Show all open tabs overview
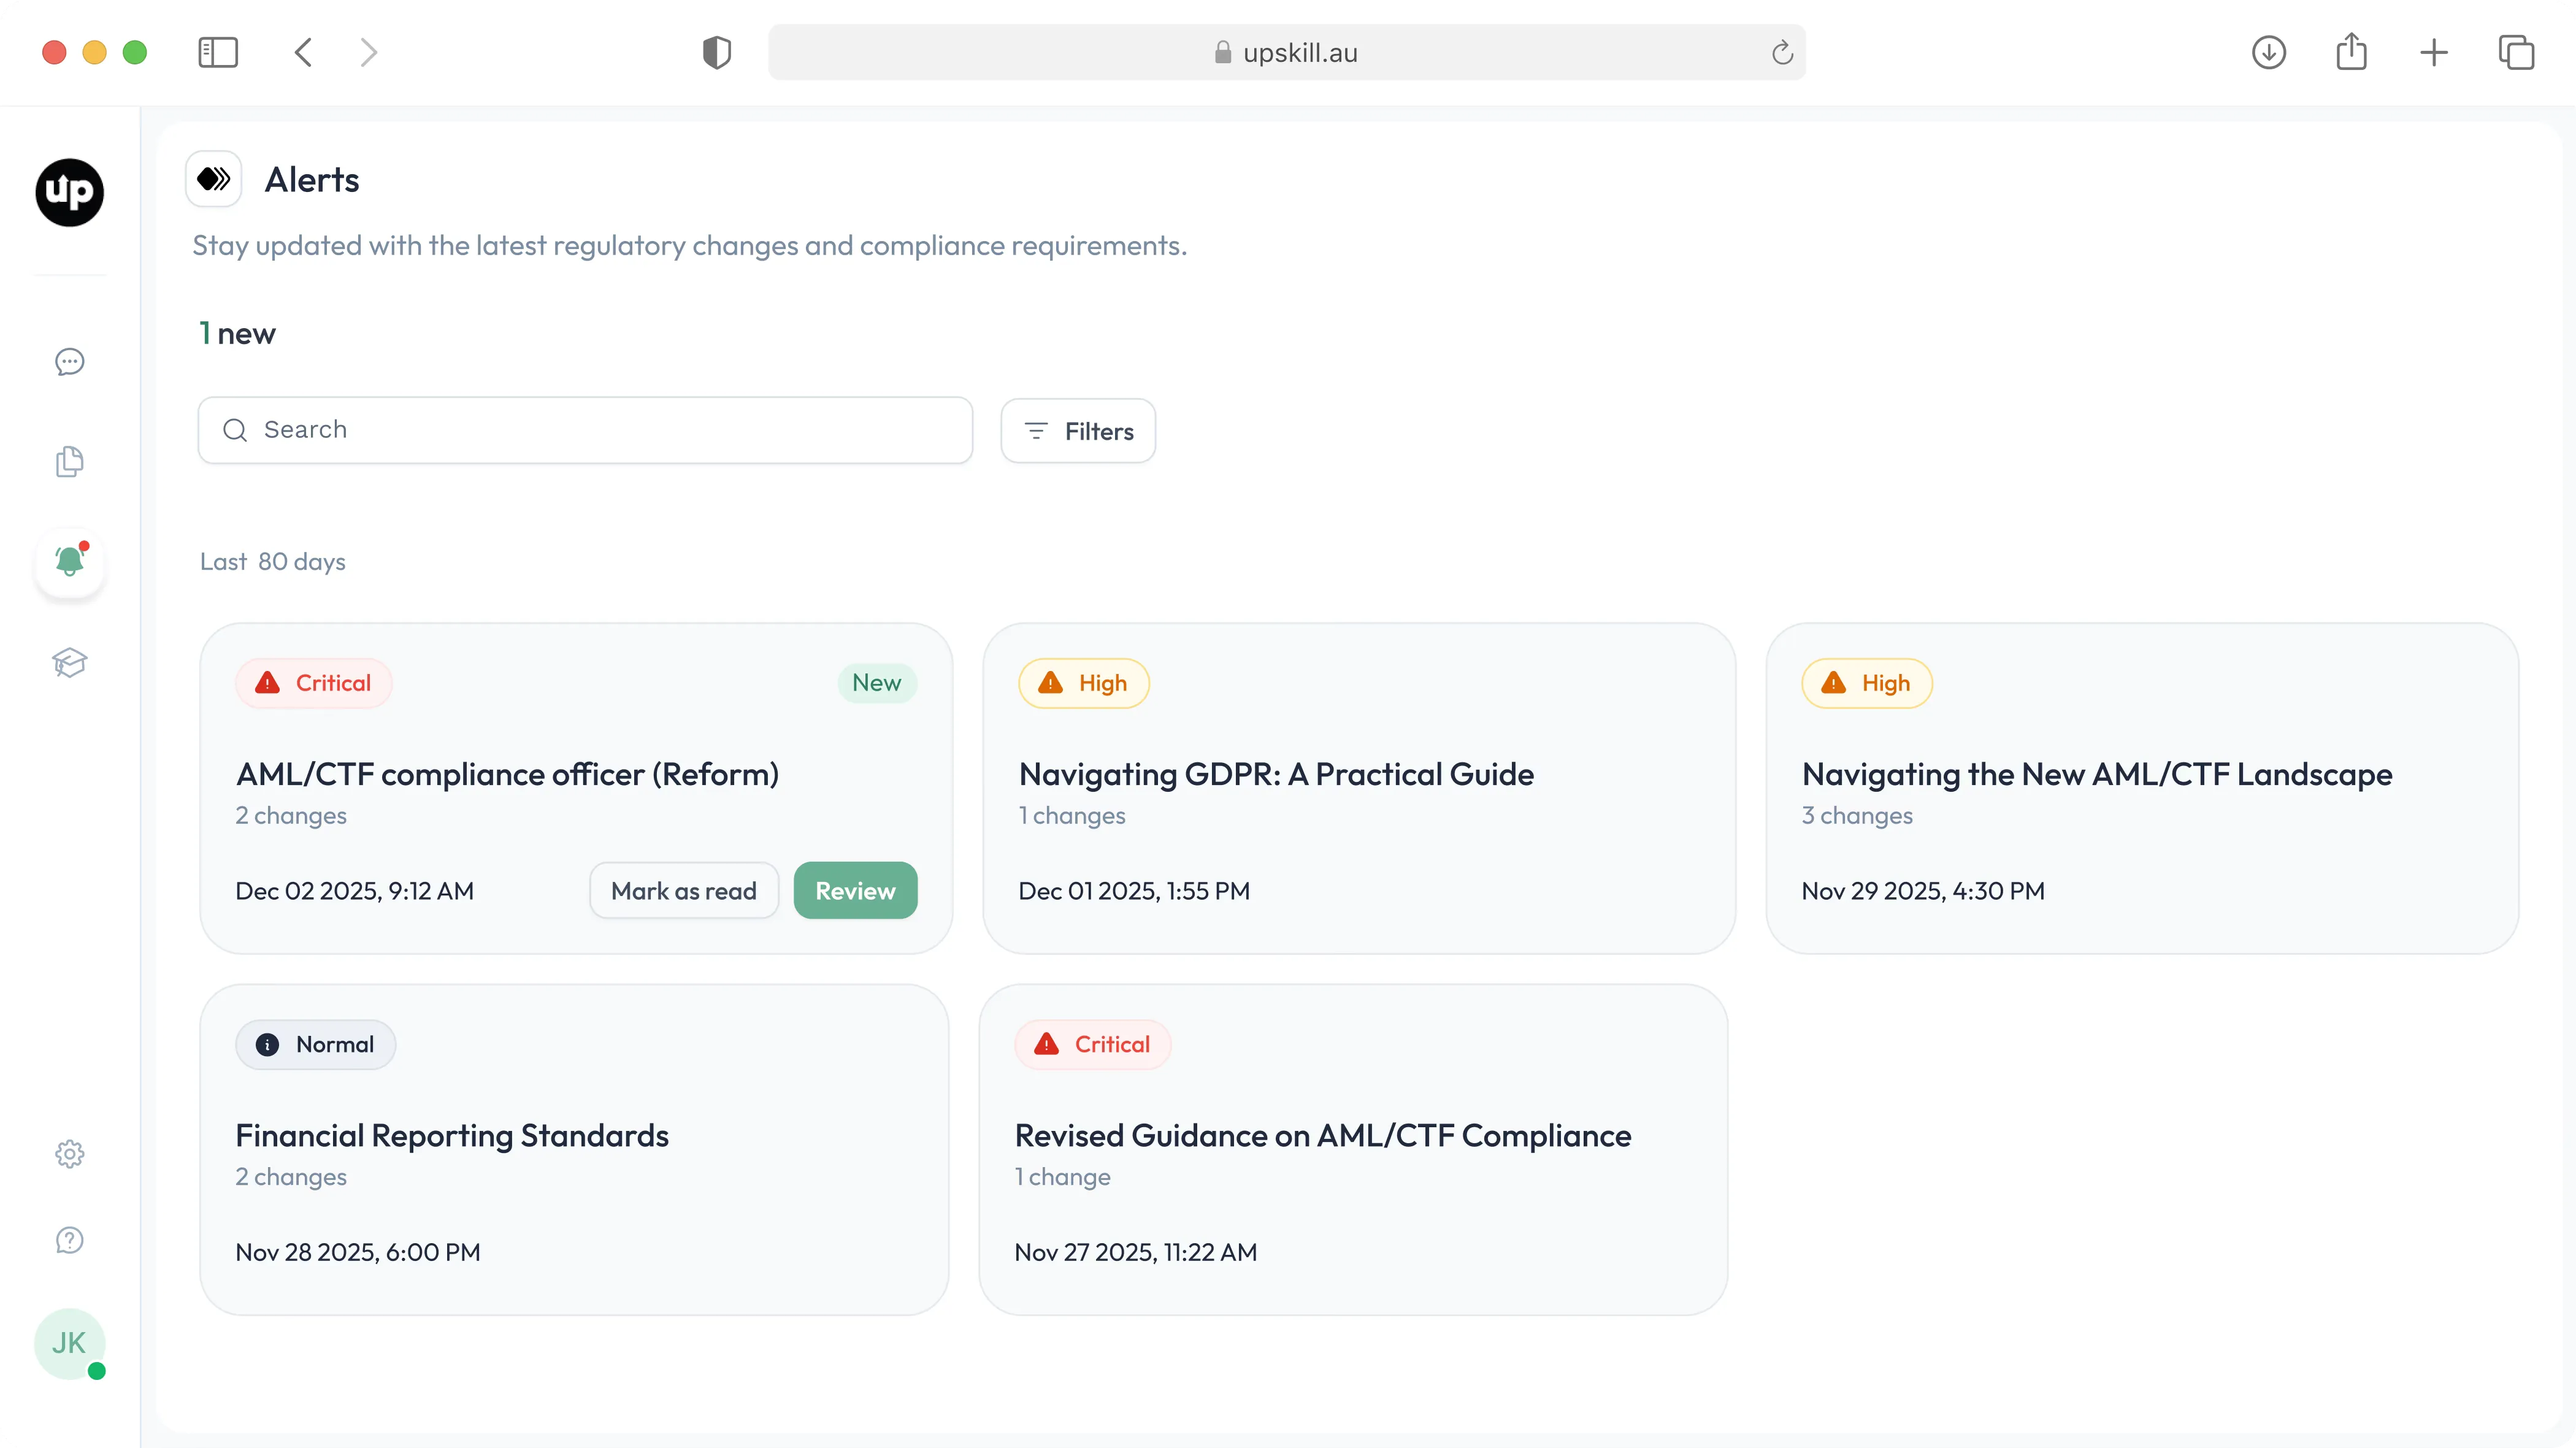The width and height of the screenshot is (2576, 1448). pos(2517,52)
